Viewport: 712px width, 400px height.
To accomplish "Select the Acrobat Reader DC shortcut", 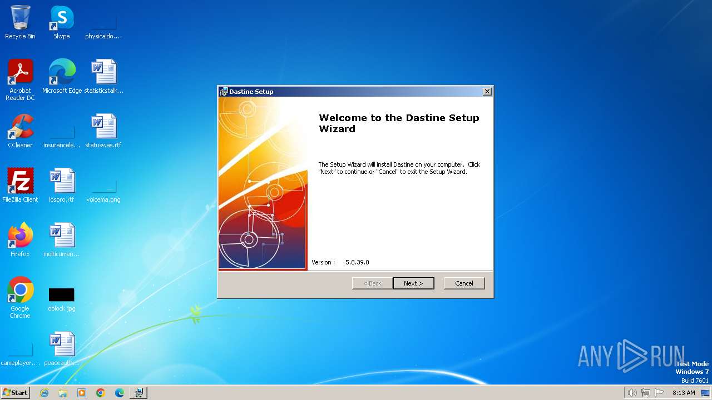I will (x=20, y=80).
